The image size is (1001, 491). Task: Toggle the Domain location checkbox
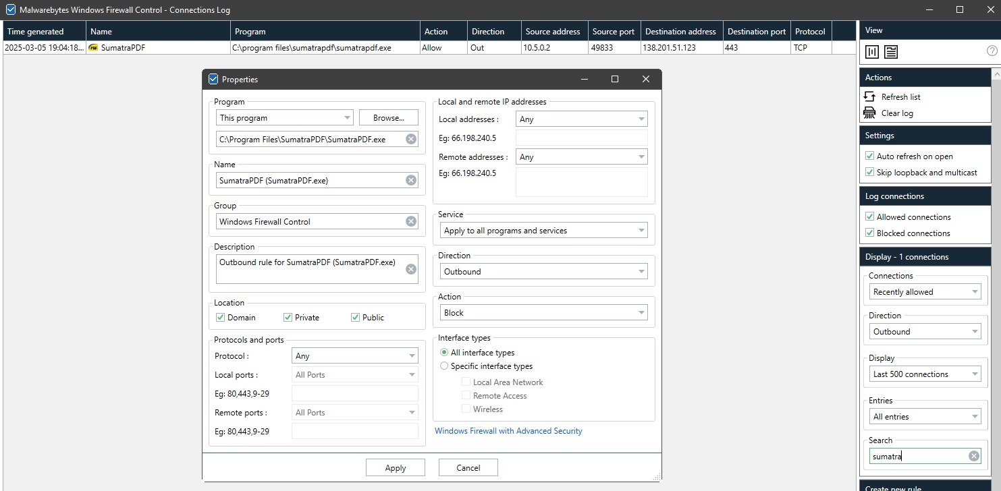[x=220, y=317]
